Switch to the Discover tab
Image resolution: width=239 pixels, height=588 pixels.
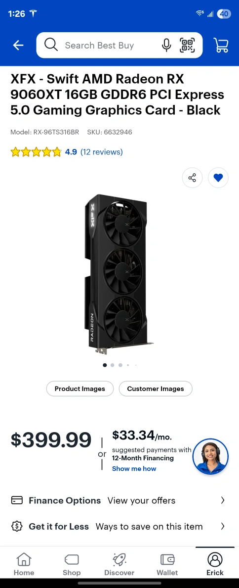point(119,564)
